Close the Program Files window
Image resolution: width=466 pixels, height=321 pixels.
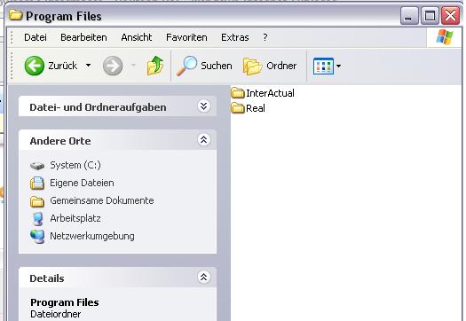pos(451,16)
